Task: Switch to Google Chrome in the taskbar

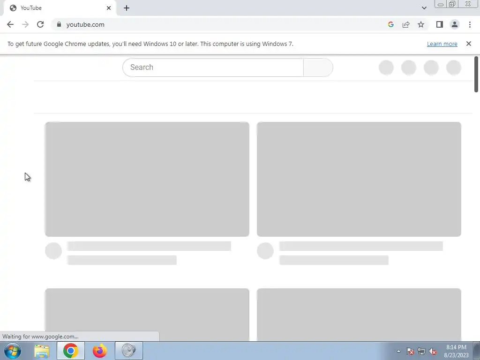Action: 71,351
